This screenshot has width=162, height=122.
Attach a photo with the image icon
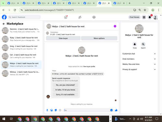coord(52,110)
